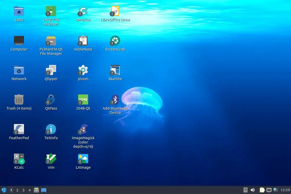Open the dartz home folder icon

pyautogui.click(x=19, y=11)
